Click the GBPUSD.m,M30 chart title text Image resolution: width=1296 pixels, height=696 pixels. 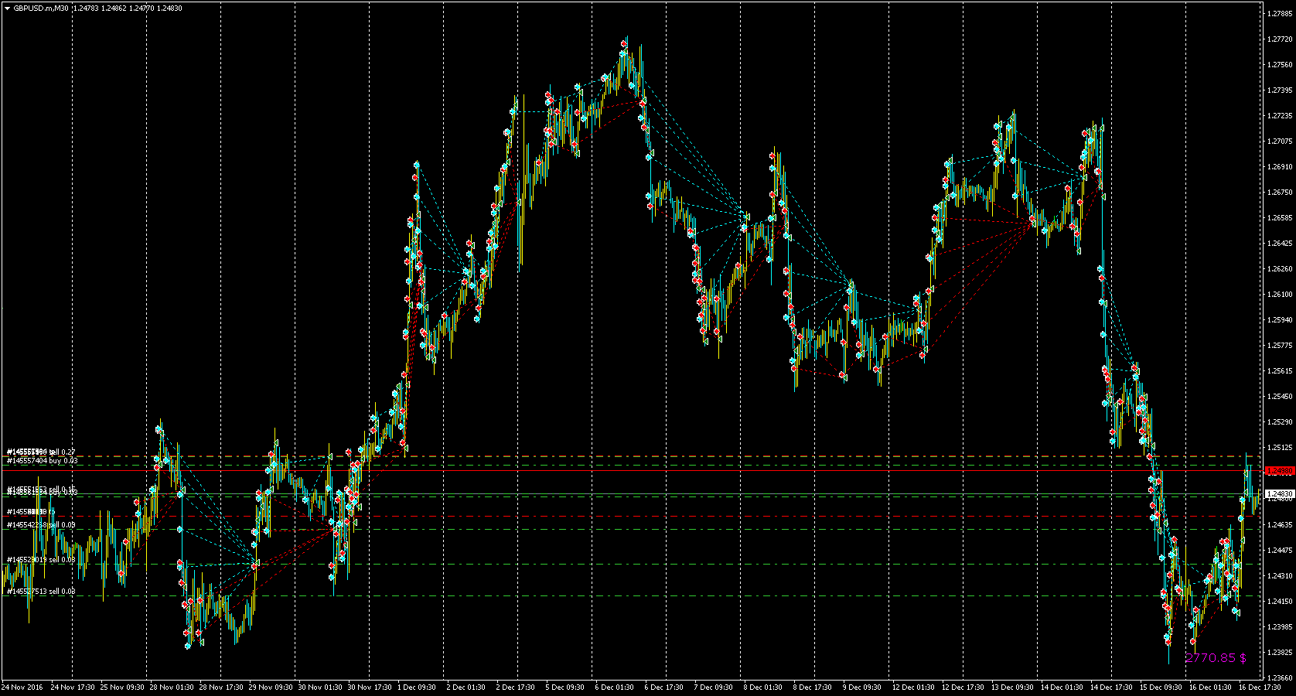pyautogui.click(x=40, y=9)
